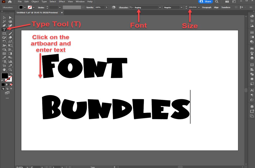The height and width of the screenshot is (168, 255).
Task: Select the Symbol Sprayer tool
Action: 4,62
